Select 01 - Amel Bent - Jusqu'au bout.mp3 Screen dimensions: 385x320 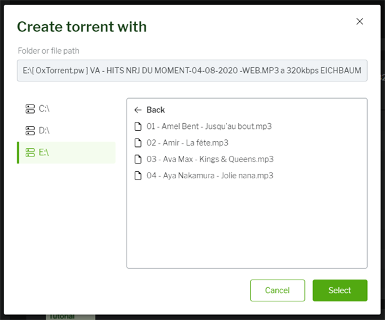coord(209,126)
